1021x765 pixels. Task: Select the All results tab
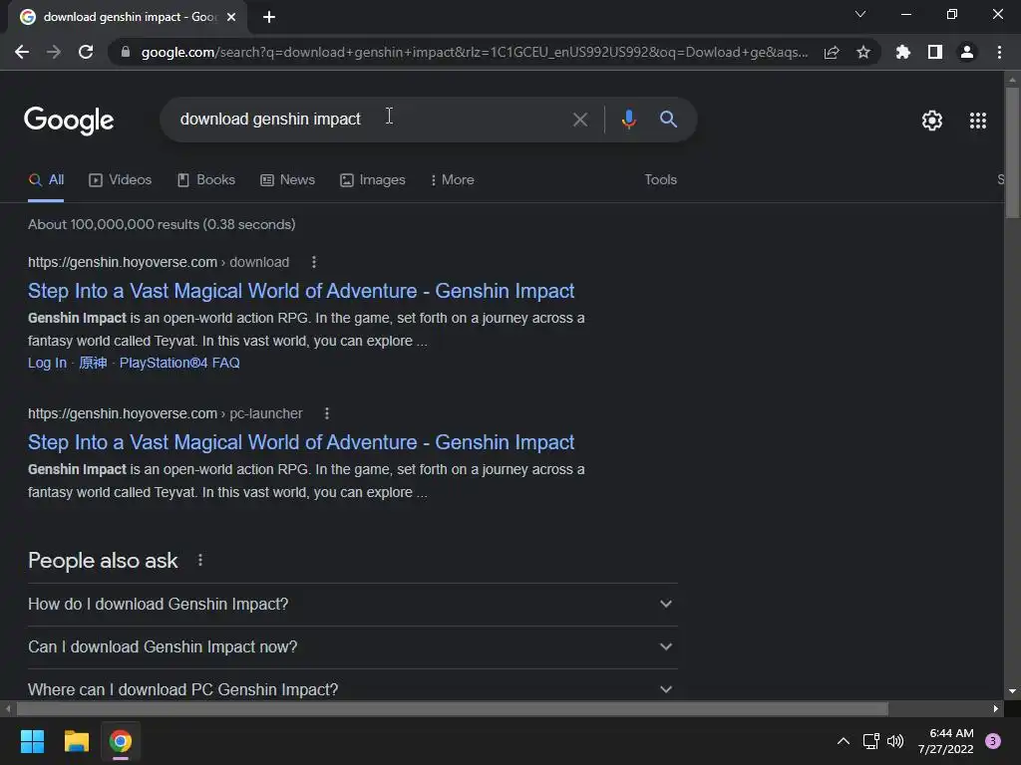point(46,180)
